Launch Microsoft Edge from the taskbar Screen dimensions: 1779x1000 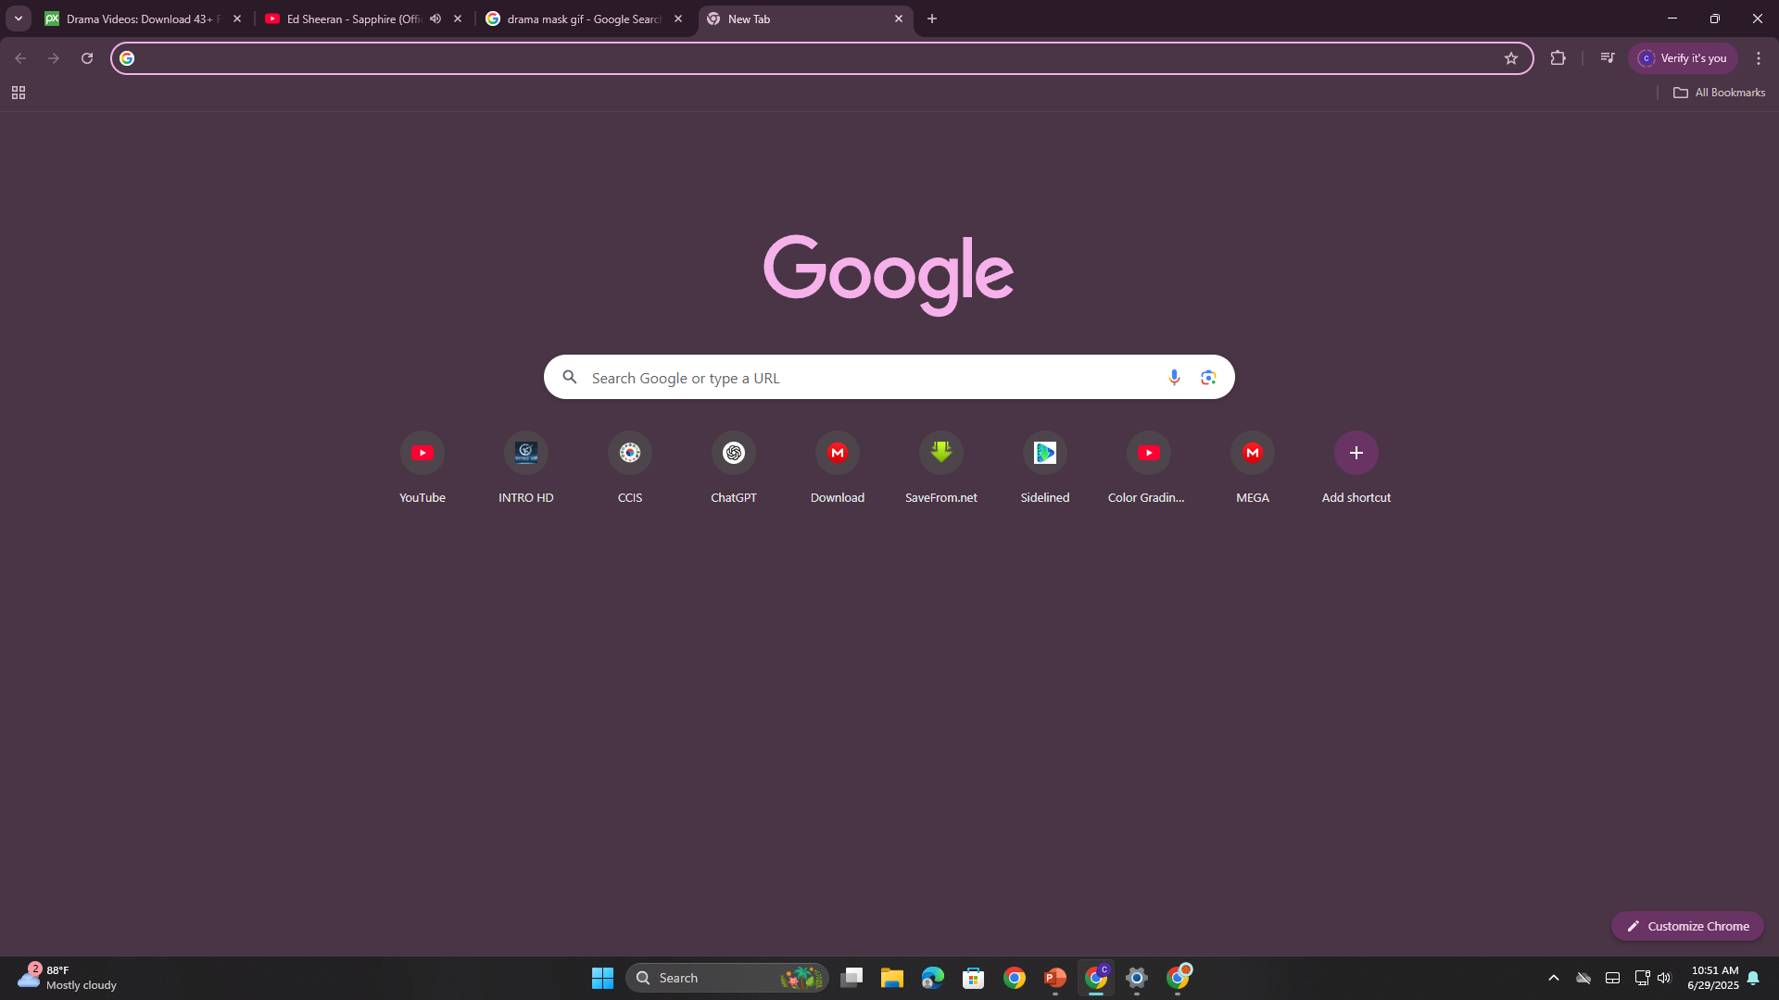(x=933, y=978)
